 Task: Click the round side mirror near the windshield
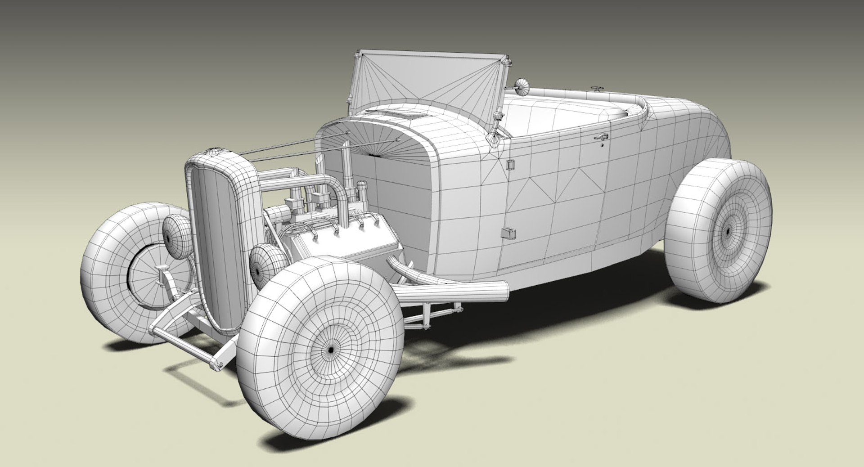[x=522, y=86]
